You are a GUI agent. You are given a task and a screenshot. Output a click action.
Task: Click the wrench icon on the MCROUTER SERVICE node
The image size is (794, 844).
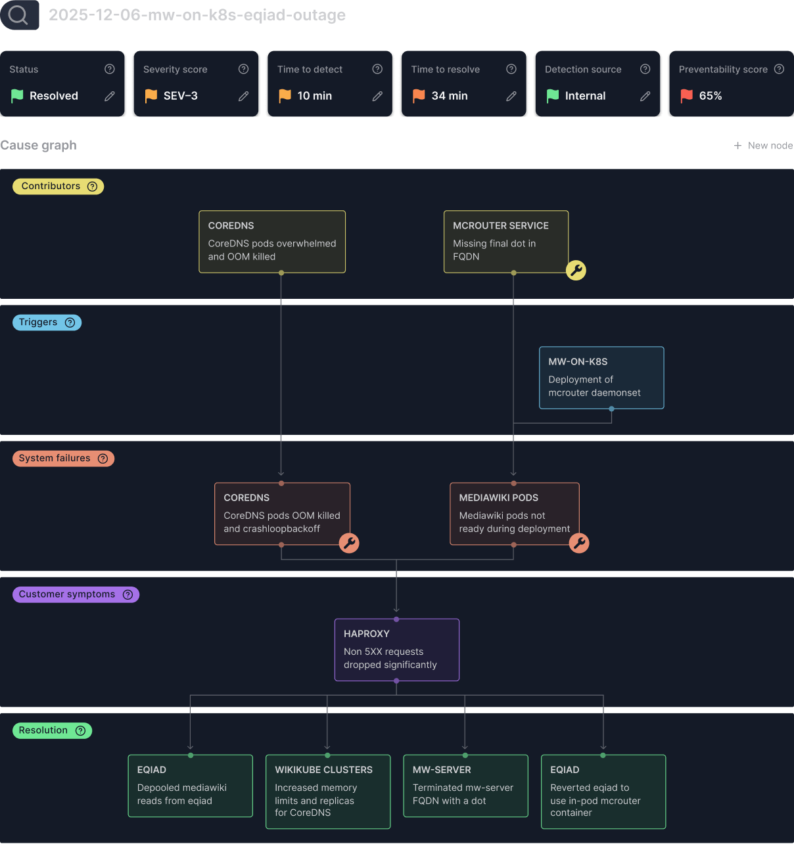pos(576,269)
